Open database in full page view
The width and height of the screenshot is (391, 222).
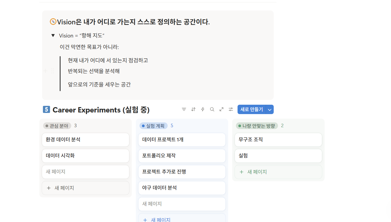pyautogui.click(x=221, y=109)
